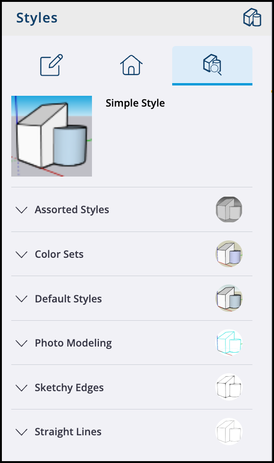Expand the Color Sets category
The image size is (274, 463).
point(21,254)
